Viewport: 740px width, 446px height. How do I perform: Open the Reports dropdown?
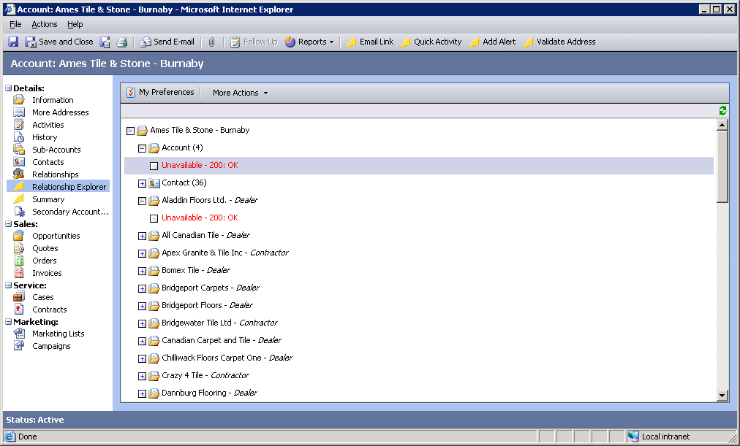tap(309, 42)
